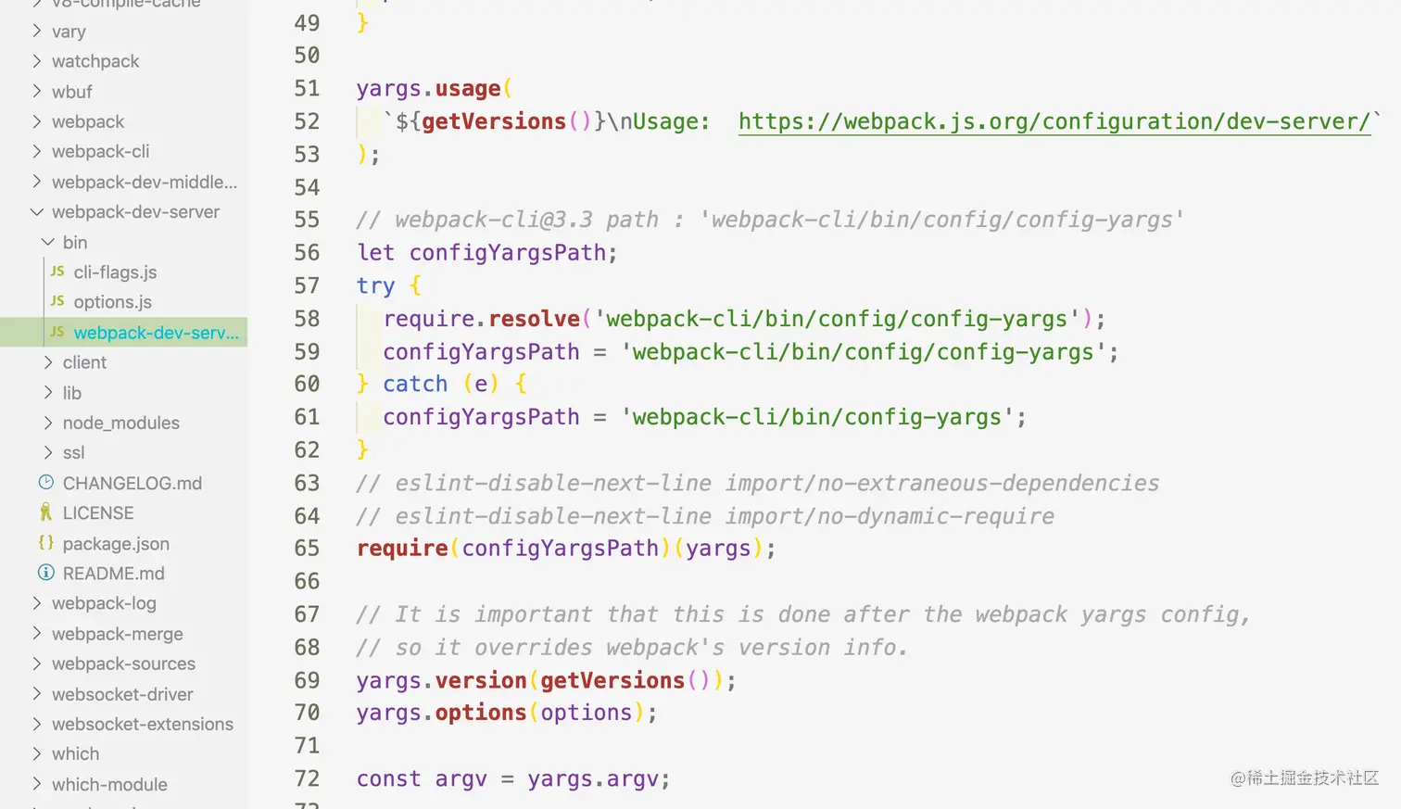Collapse the bin folder chevron
The height and width of the screenshot is (809, 1401).
(x=47, y=242)
